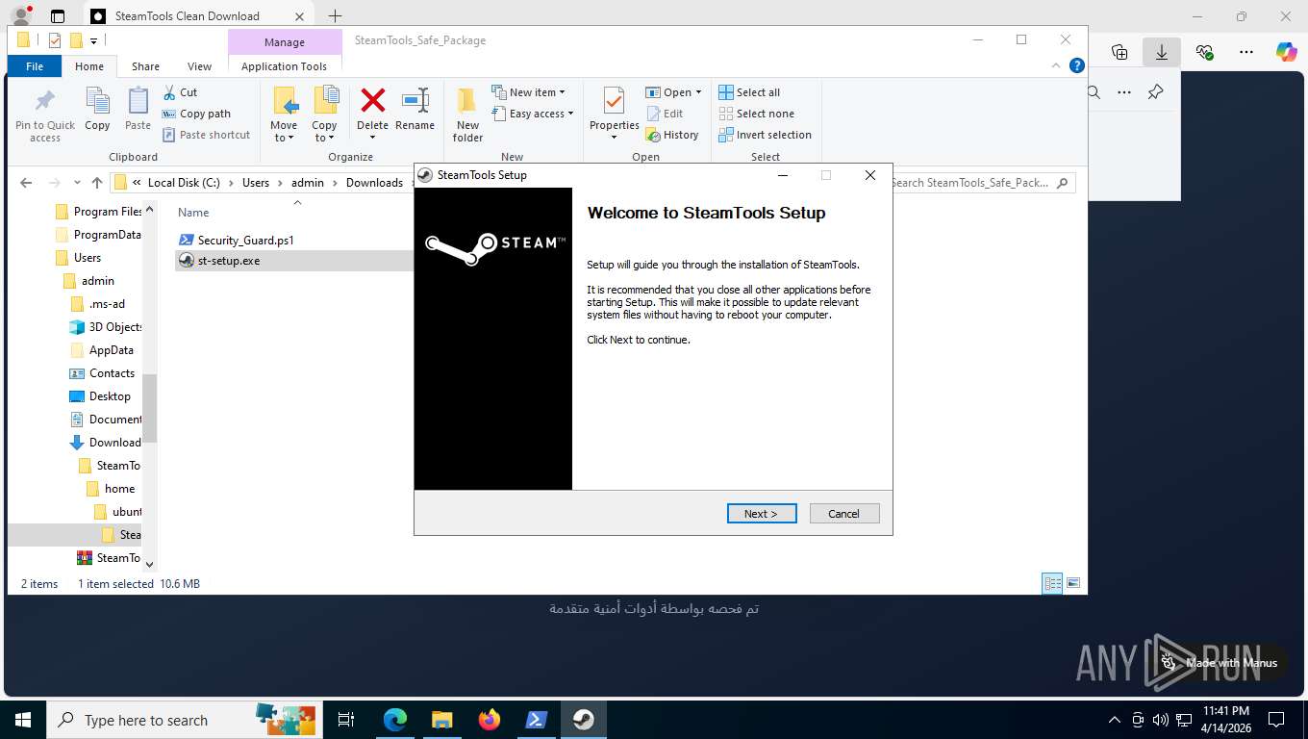
Task: Open PowerShell from the taskbar
Action: (x=536, y=720)
